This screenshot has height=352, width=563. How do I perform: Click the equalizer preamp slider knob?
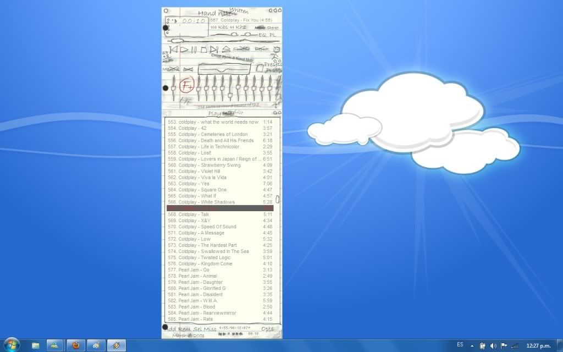coord(173,89)
